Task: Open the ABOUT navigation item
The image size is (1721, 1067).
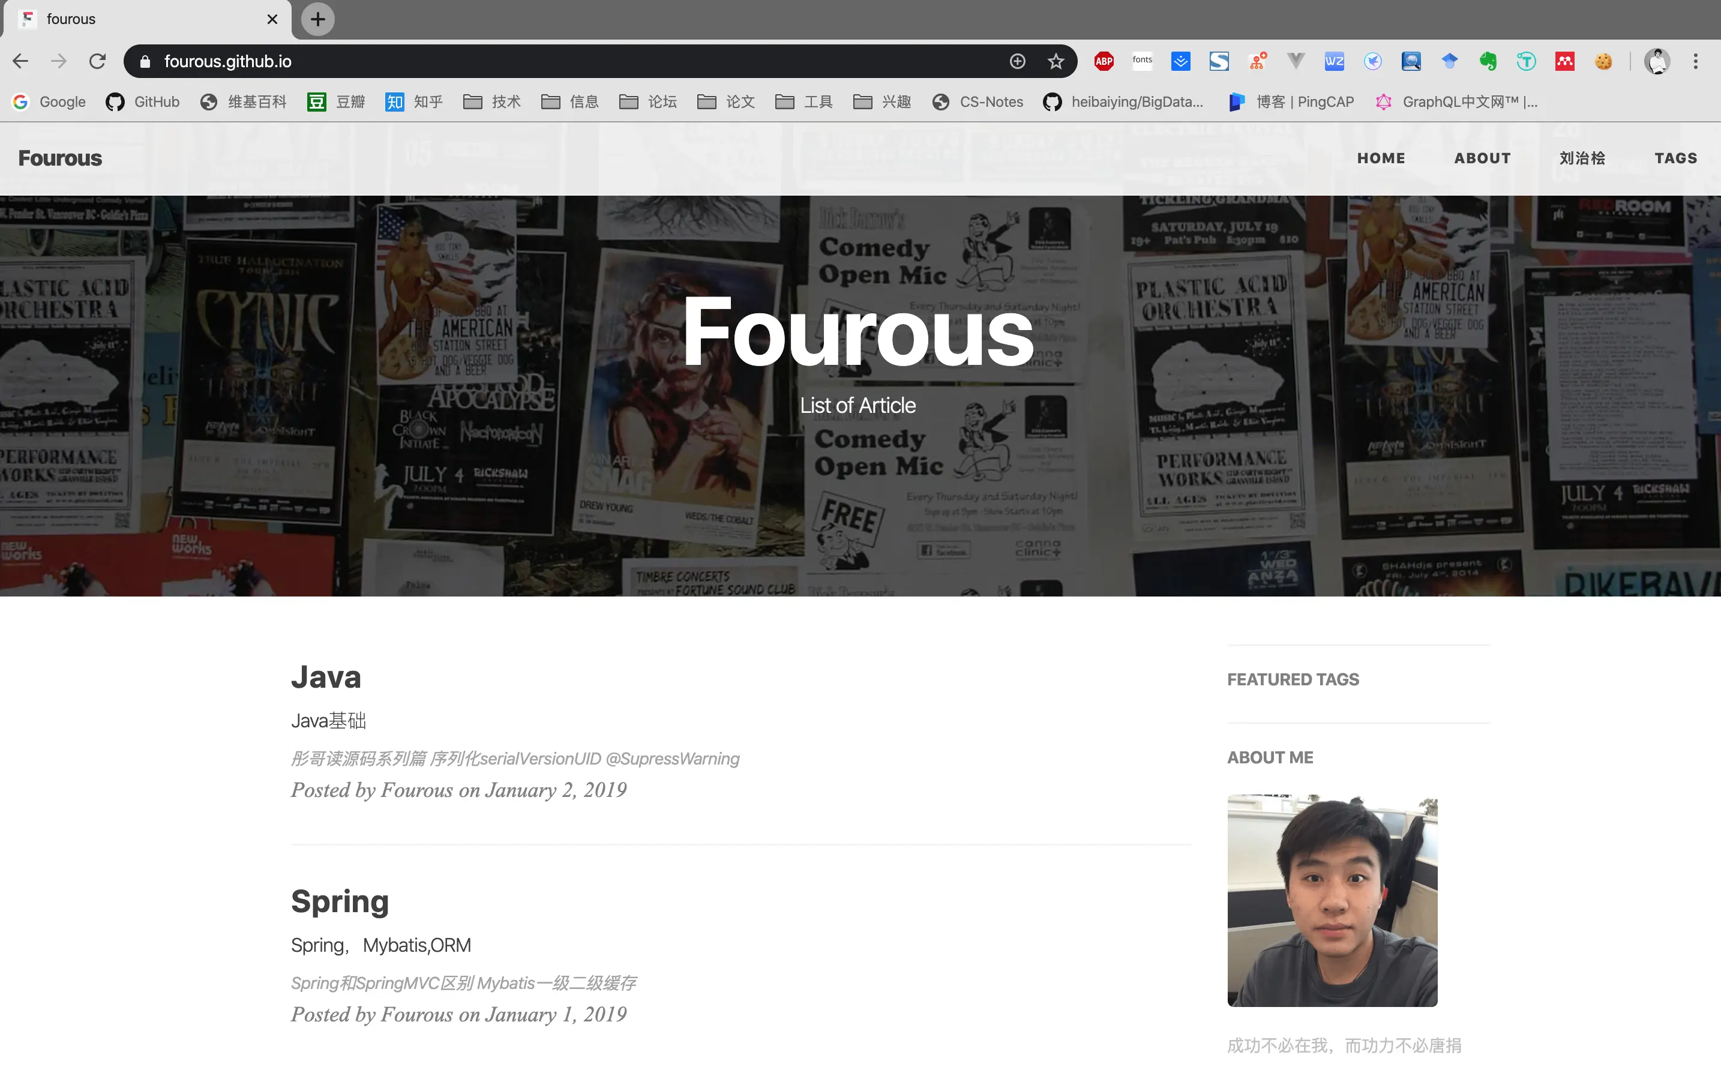Action: click(x=1482, y=158)
